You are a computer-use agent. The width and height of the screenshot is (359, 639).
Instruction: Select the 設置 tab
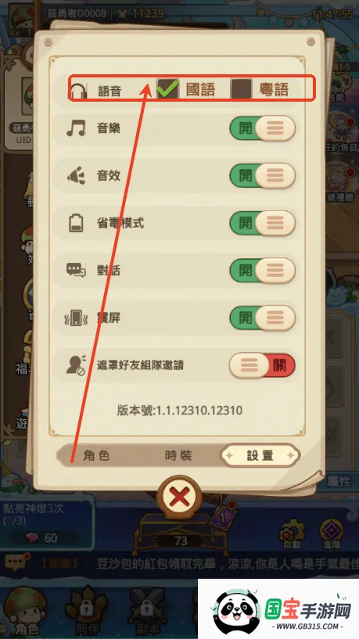[x=260, y=455]
